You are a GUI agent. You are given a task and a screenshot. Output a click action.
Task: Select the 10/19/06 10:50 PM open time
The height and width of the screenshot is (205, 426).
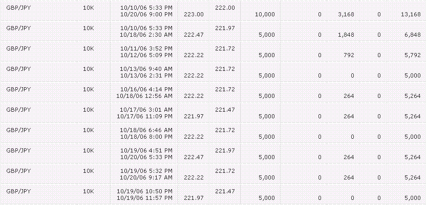(144, 191)
